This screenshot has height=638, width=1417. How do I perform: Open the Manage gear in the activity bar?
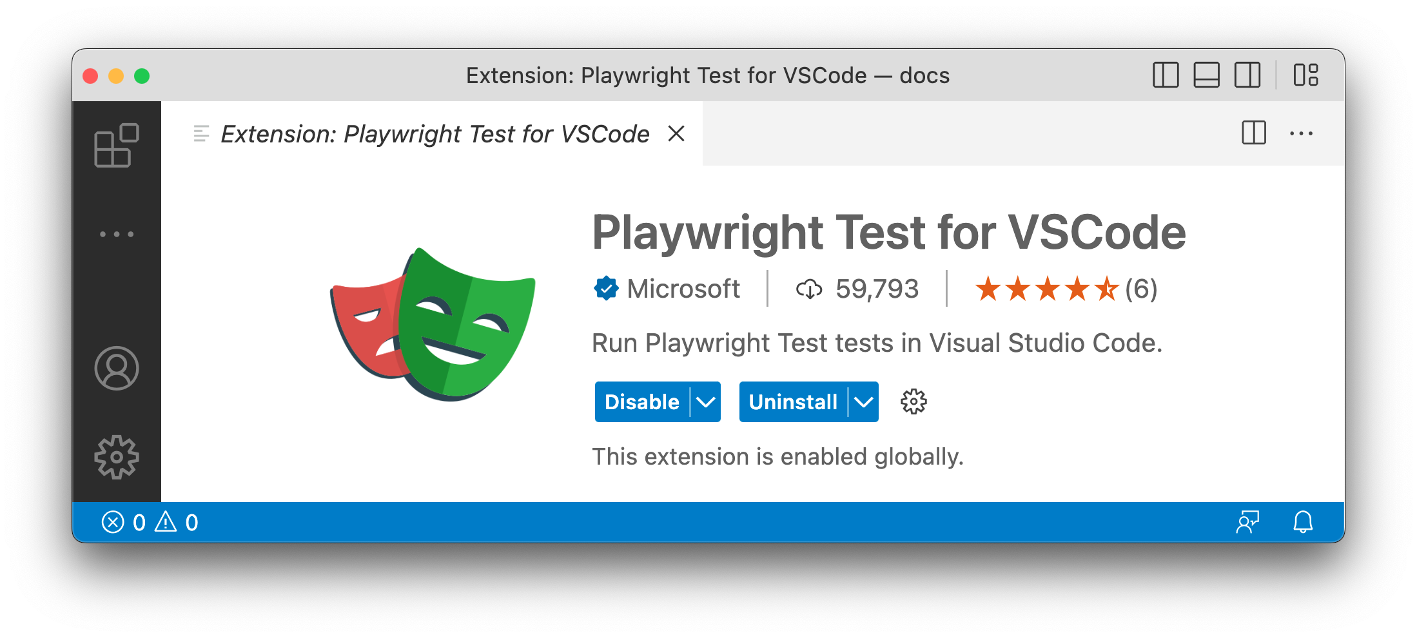(117, 456)
